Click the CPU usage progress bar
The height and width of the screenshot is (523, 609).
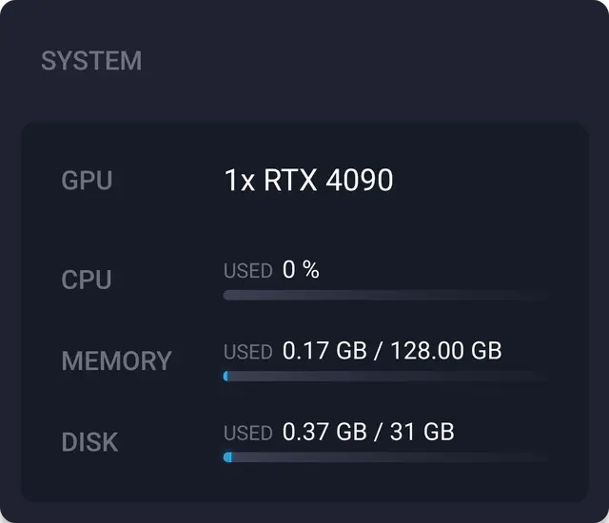(x=385, y=296)
